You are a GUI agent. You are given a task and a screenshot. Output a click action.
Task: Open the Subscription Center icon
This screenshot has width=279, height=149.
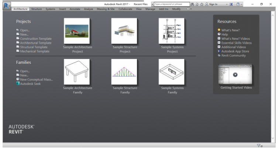point(197,4)
